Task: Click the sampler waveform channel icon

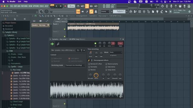Action: coord(52,44)
